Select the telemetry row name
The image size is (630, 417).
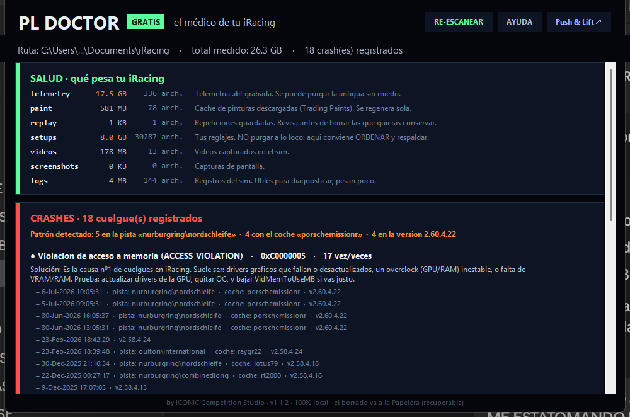[x=50, y=94]
